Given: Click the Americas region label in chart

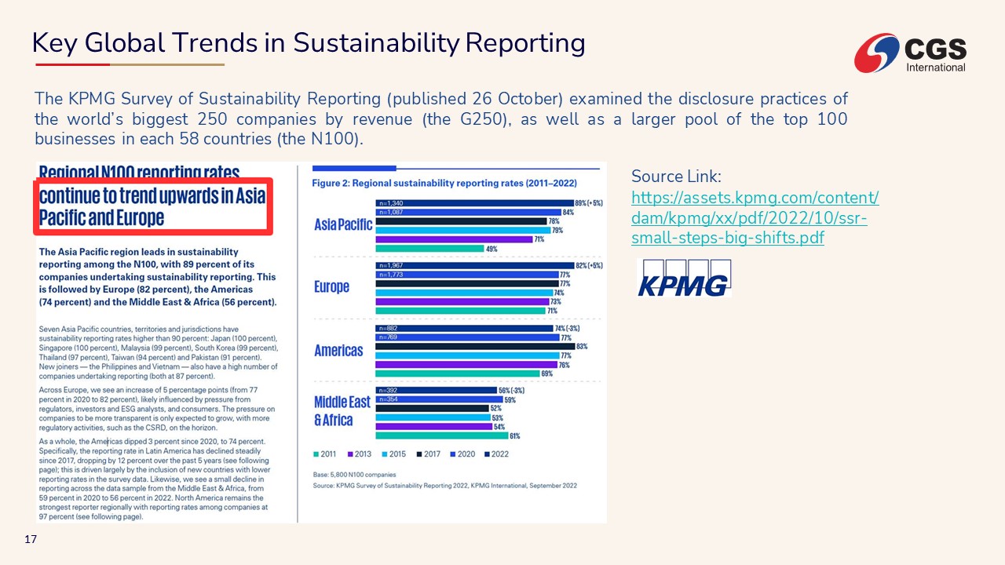Looking at the screenshot, I should (338, 350).
